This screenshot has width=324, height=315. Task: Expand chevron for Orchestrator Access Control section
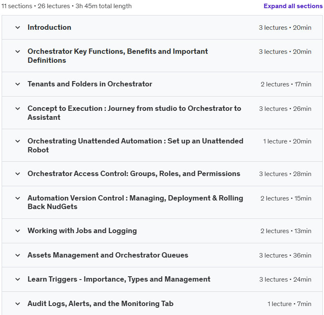click(x=18, y=174)
